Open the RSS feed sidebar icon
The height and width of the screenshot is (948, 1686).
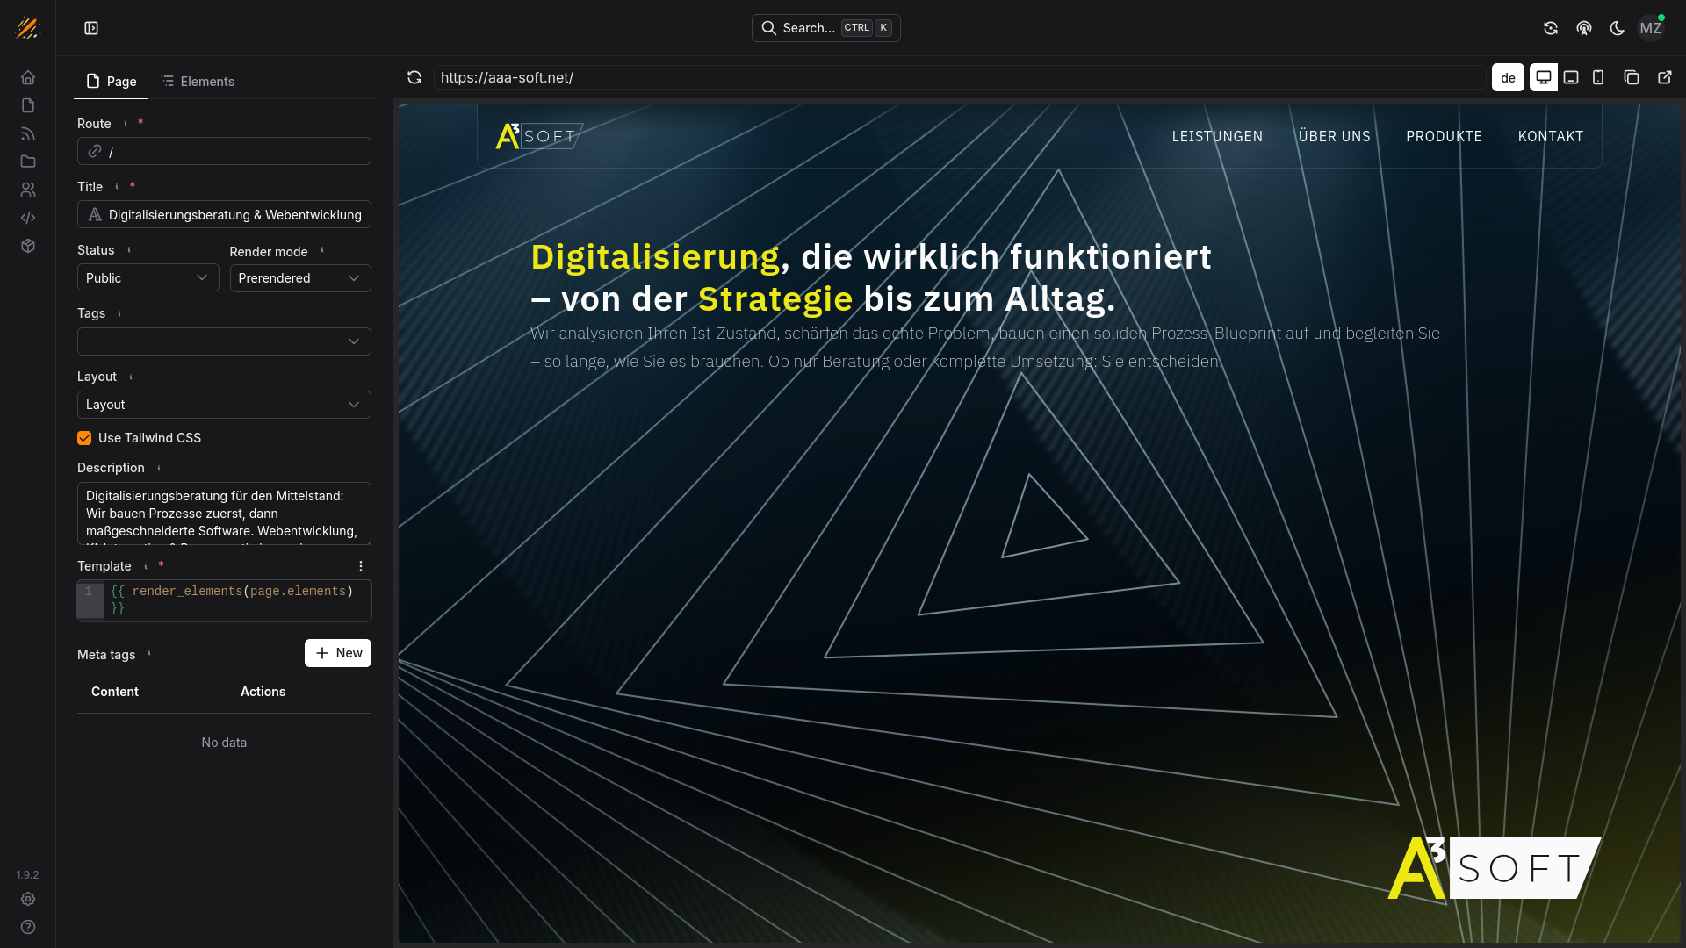28,133
